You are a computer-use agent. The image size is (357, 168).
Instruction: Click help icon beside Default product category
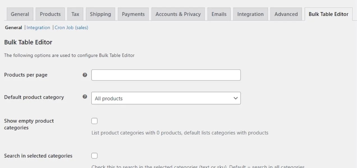pyautogui.click(x=85, y=97)
